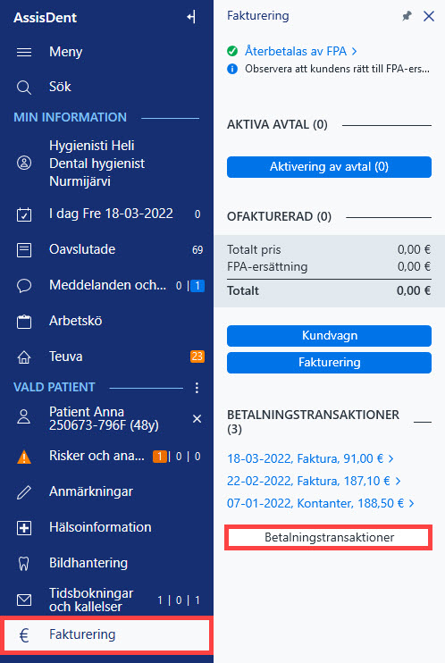Click the Aktivering av avtal (0) button
This screenshot has width=445, height=663.
click(329, 167)
